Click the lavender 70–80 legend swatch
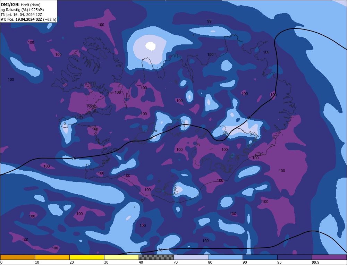This screenshot has height=265, width=347. [191, 257]
